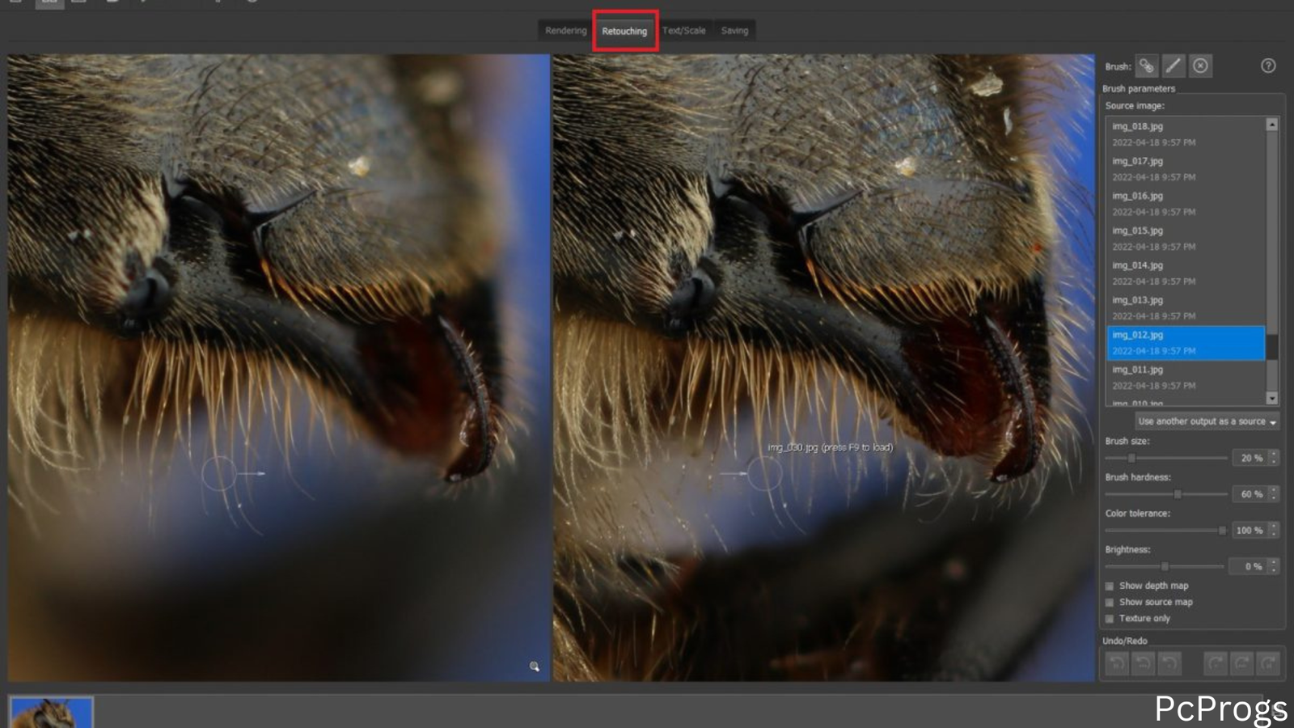Open the Text/Scale tab
The width and height of the screenshot is (1294, 728).
click(x=683, y=31)
